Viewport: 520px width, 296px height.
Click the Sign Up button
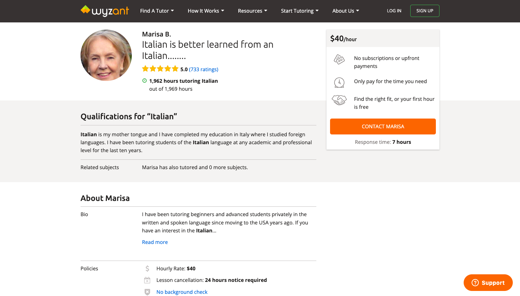point(425,11)
